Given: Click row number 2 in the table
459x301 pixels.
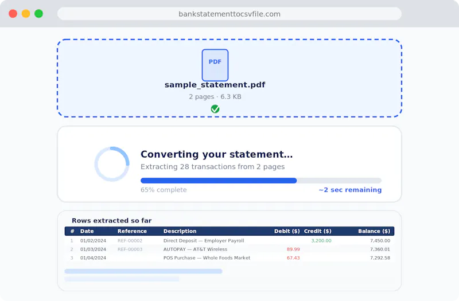Looking at the screenshot, I should (x=72, y=249).
